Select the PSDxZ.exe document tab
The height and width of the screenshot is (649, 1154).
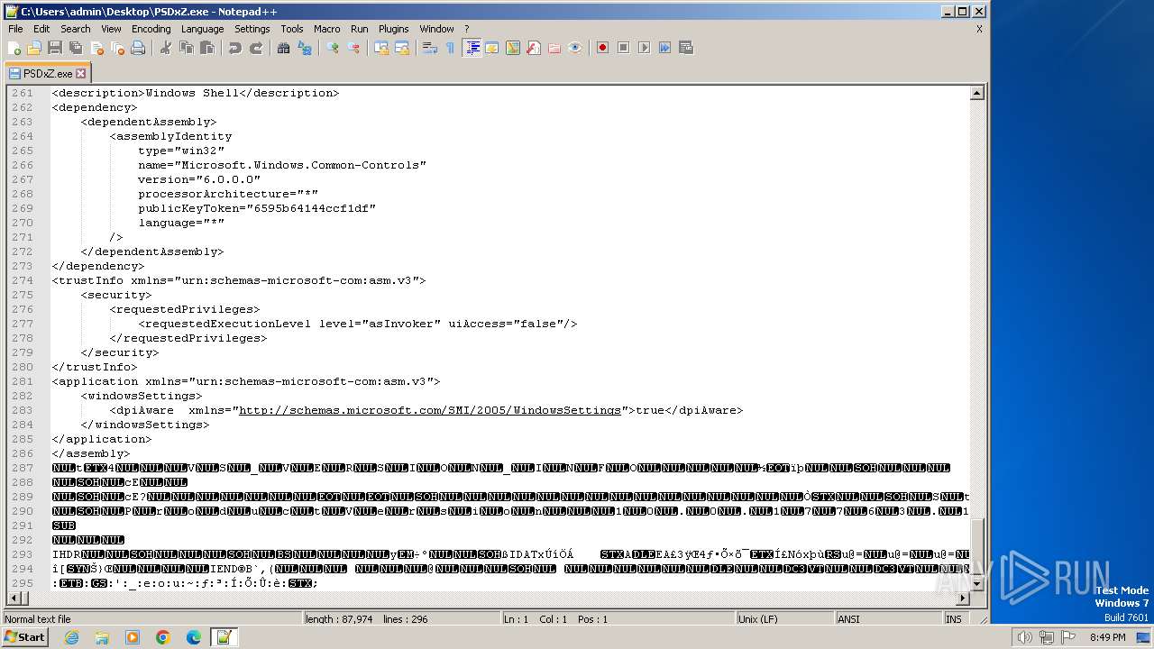[47, 73]
